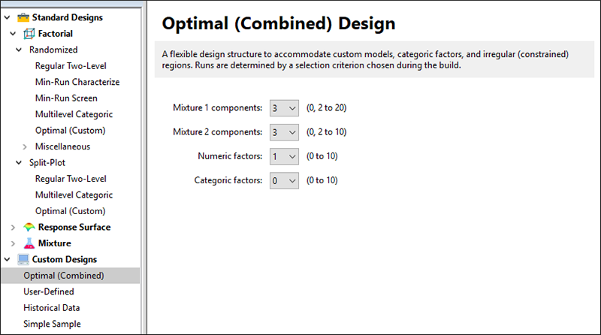This screenshot has width=601, height=335.
Task: Open the Mixture 1 components dropdown
Action: click(x=284, y=108)
